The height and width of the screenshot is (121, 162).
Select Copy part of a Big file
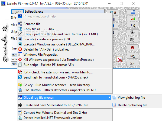[x=65, y=34]
